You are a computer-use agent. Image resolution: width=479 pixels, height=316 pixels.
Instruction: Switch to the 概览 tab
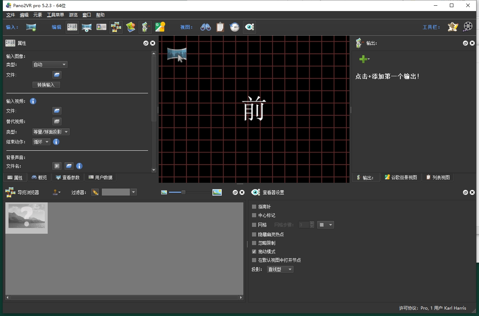pos(39,177)
